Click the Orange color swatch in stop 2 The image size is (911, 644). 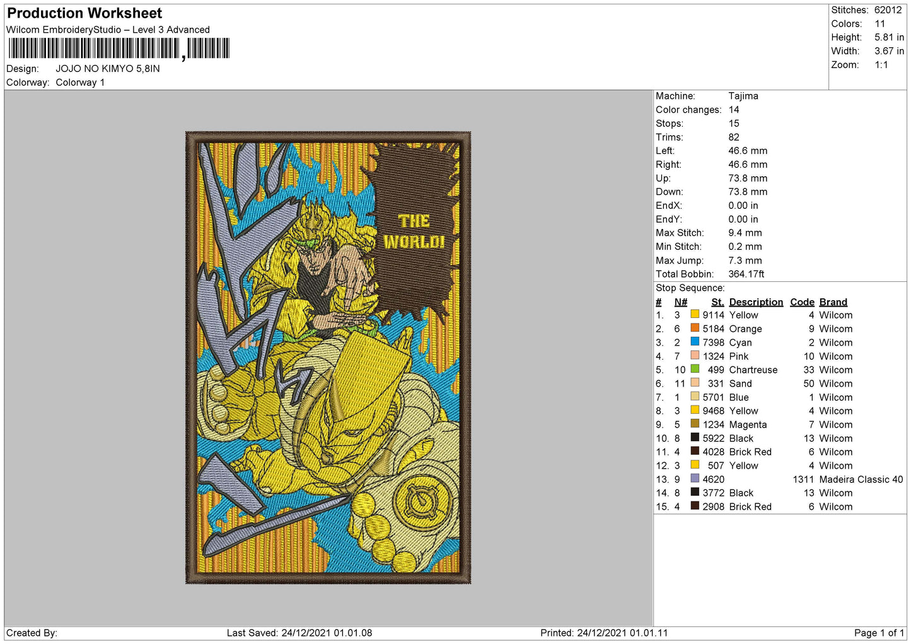tap(695, 328)
